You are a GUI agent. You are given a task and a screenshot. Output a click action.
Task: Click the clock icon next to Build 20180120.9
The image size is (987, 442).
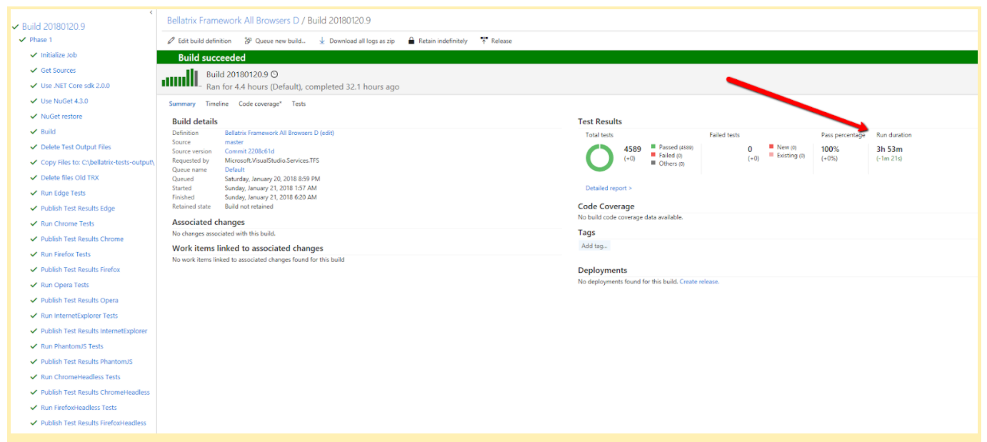tap(275, 74)
